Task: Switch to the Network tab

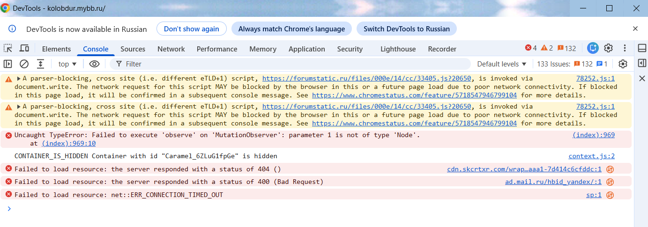Action: pos(171,49)
